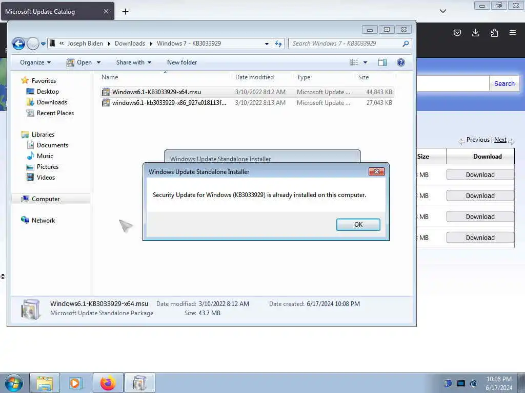Open Windows Explorer from the taskbar
Image resolution: width=525 pixels, height=393 pixels.
[x=45, y=383]
